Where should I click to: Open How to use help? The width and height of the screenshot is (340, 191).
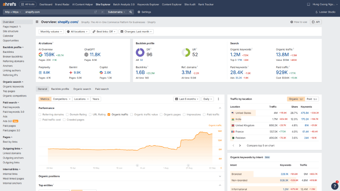(x=299, y=22)
